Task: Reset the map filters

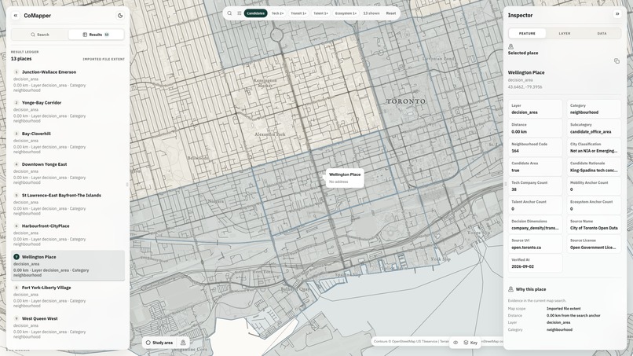Action: [x=391, y=13]
